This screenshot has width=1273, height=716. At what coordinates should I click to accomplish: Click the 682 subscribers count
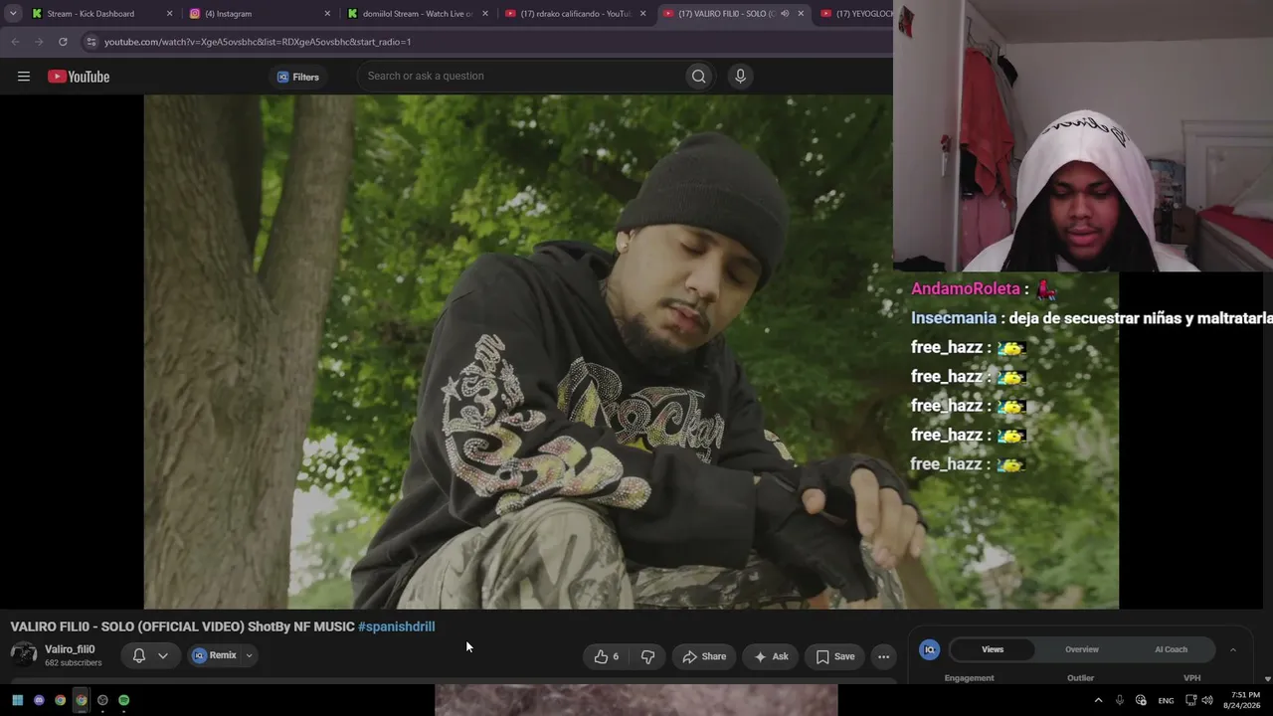(x=74, y=663)
